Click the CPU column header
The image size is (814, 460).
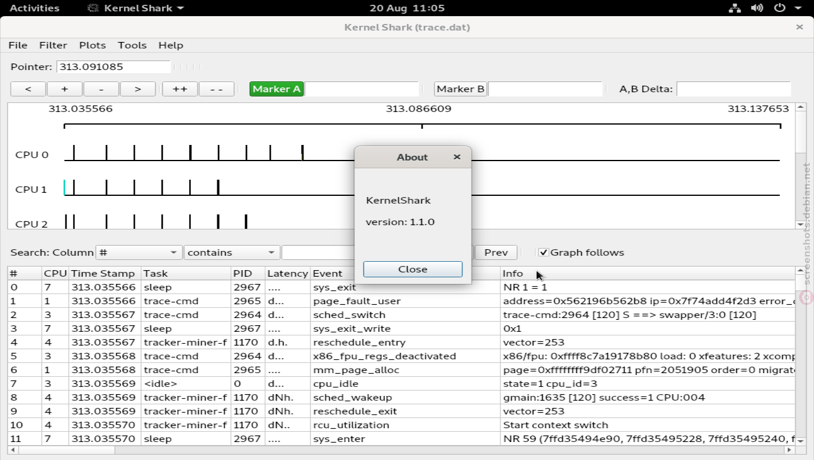(x=55, y=273)
